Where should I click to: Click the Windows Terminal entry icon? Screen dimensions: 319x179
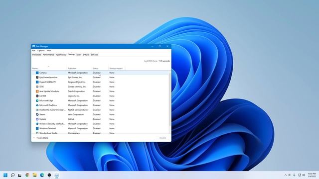point(37,128)
